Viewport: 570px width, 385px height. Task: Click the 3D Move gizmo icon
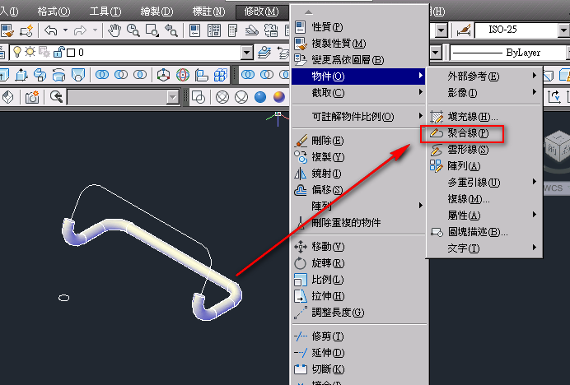(x=164, y=75)
